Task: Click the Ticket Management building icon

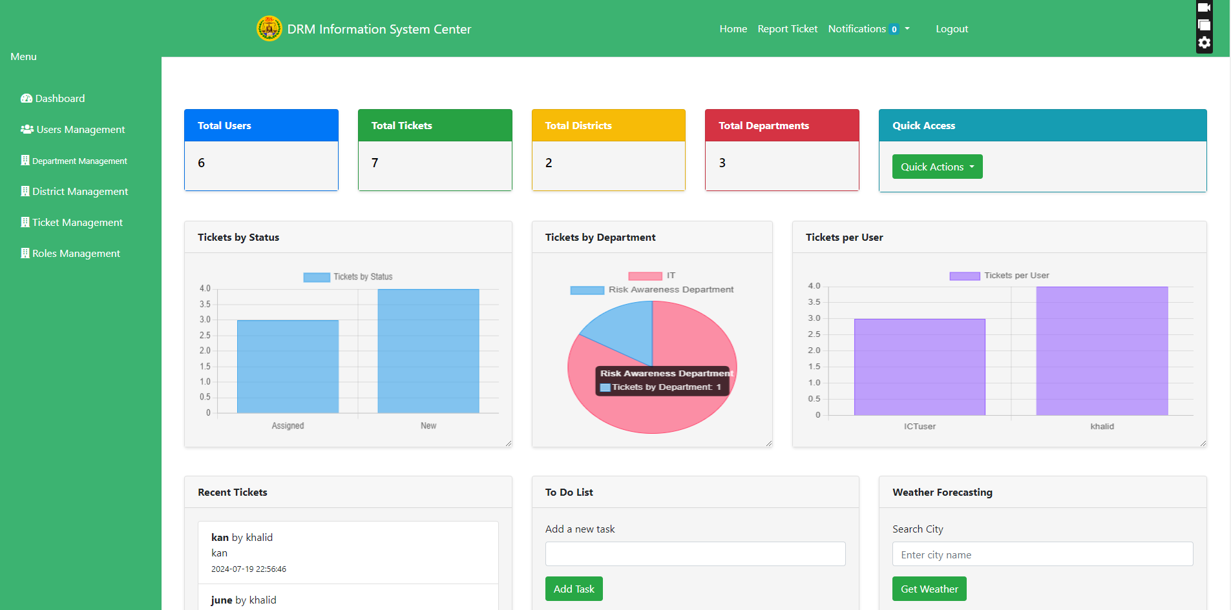Action: (x=25, y=223)
